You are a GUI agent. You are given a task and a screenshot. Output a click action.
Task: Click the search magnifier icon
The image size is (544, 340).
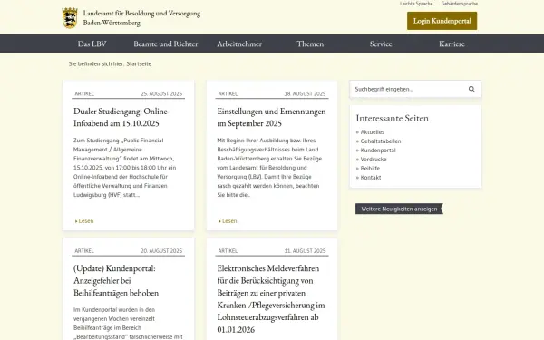(x=471, y=89)
